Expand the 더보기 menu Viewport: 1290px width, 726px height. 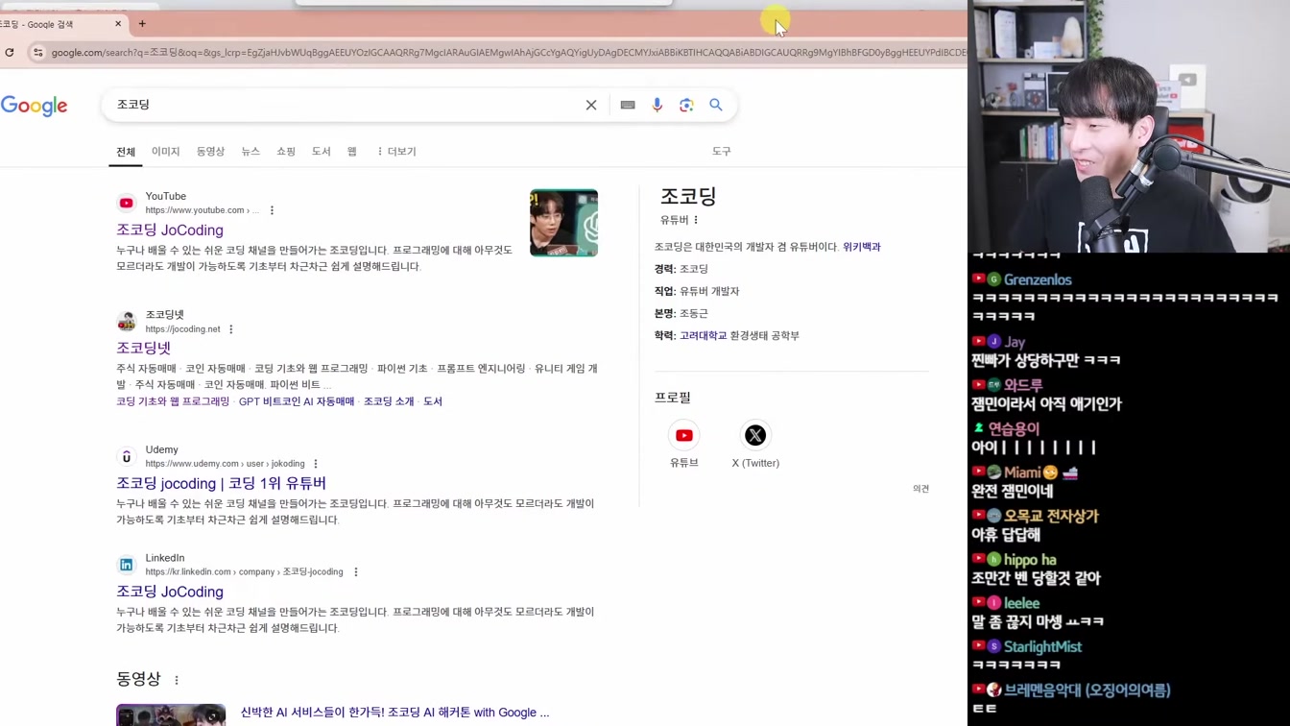(396, 152)
